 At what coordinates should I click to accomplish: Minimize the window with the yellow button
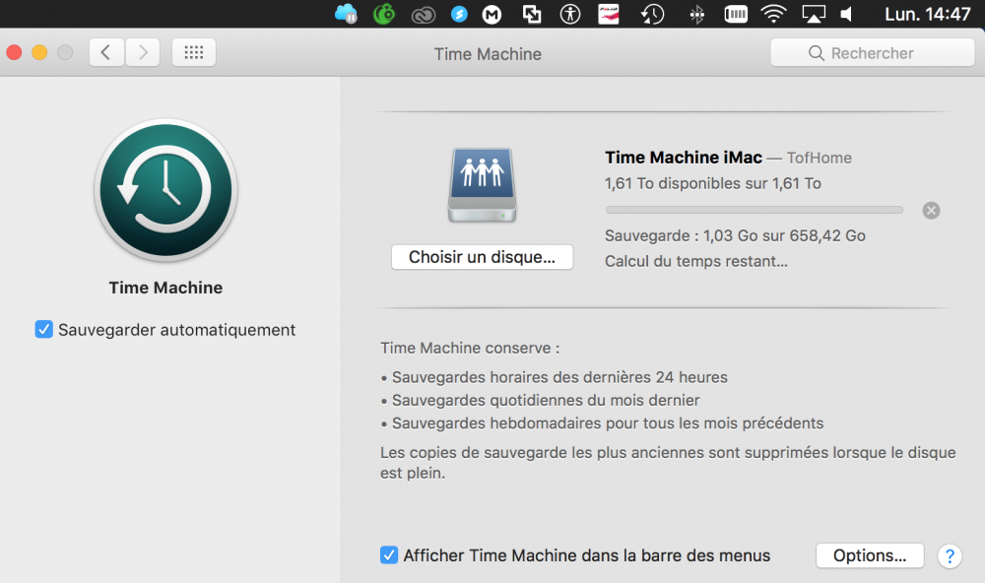pos(39,52)
